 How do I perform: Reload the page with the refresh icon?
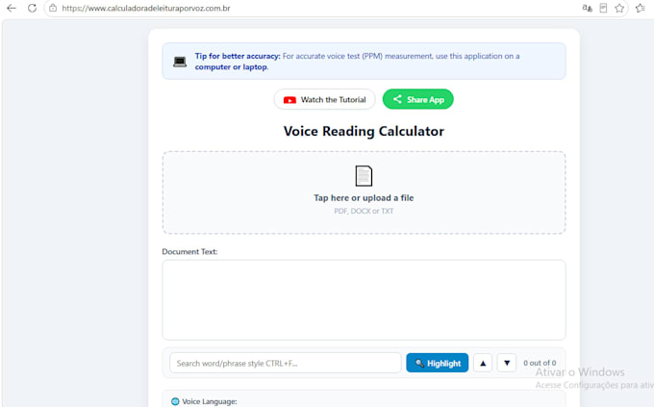(32, 8)
